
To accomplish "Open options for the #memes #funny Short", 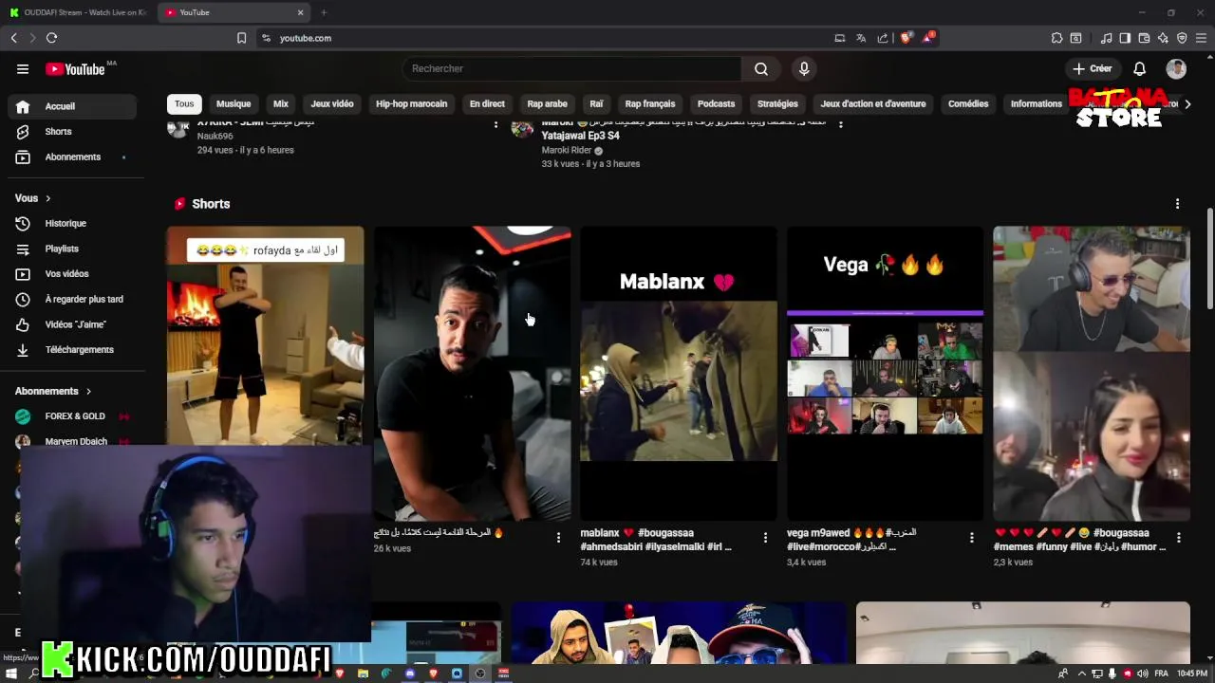I will [1178, 538].
